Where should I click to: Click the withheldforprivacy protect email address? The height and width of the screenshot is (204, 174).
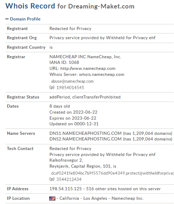[112, 173]
